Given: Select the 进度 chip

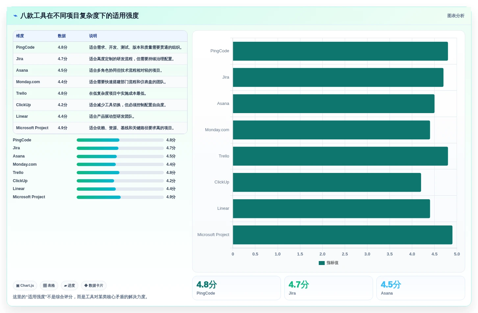Looking at the screenshot, I should coord(69,286).
